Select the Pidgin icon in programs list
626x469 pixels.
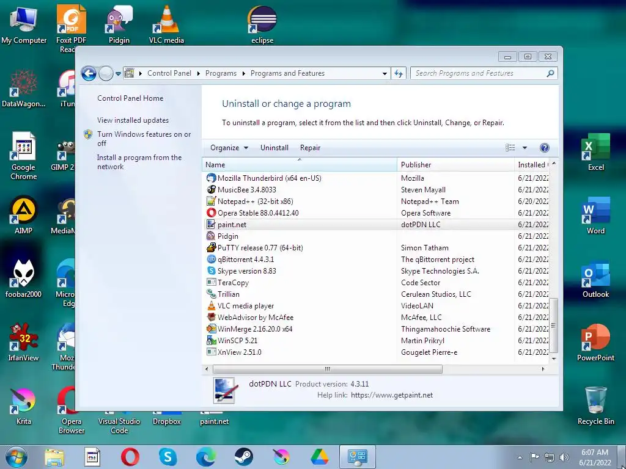click(x=211, y=236)
